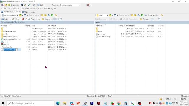Image resolution: width=189 pixels, height=106 pixels.
Task: Select the remote proxy.log file
Action: click(102, 34)
